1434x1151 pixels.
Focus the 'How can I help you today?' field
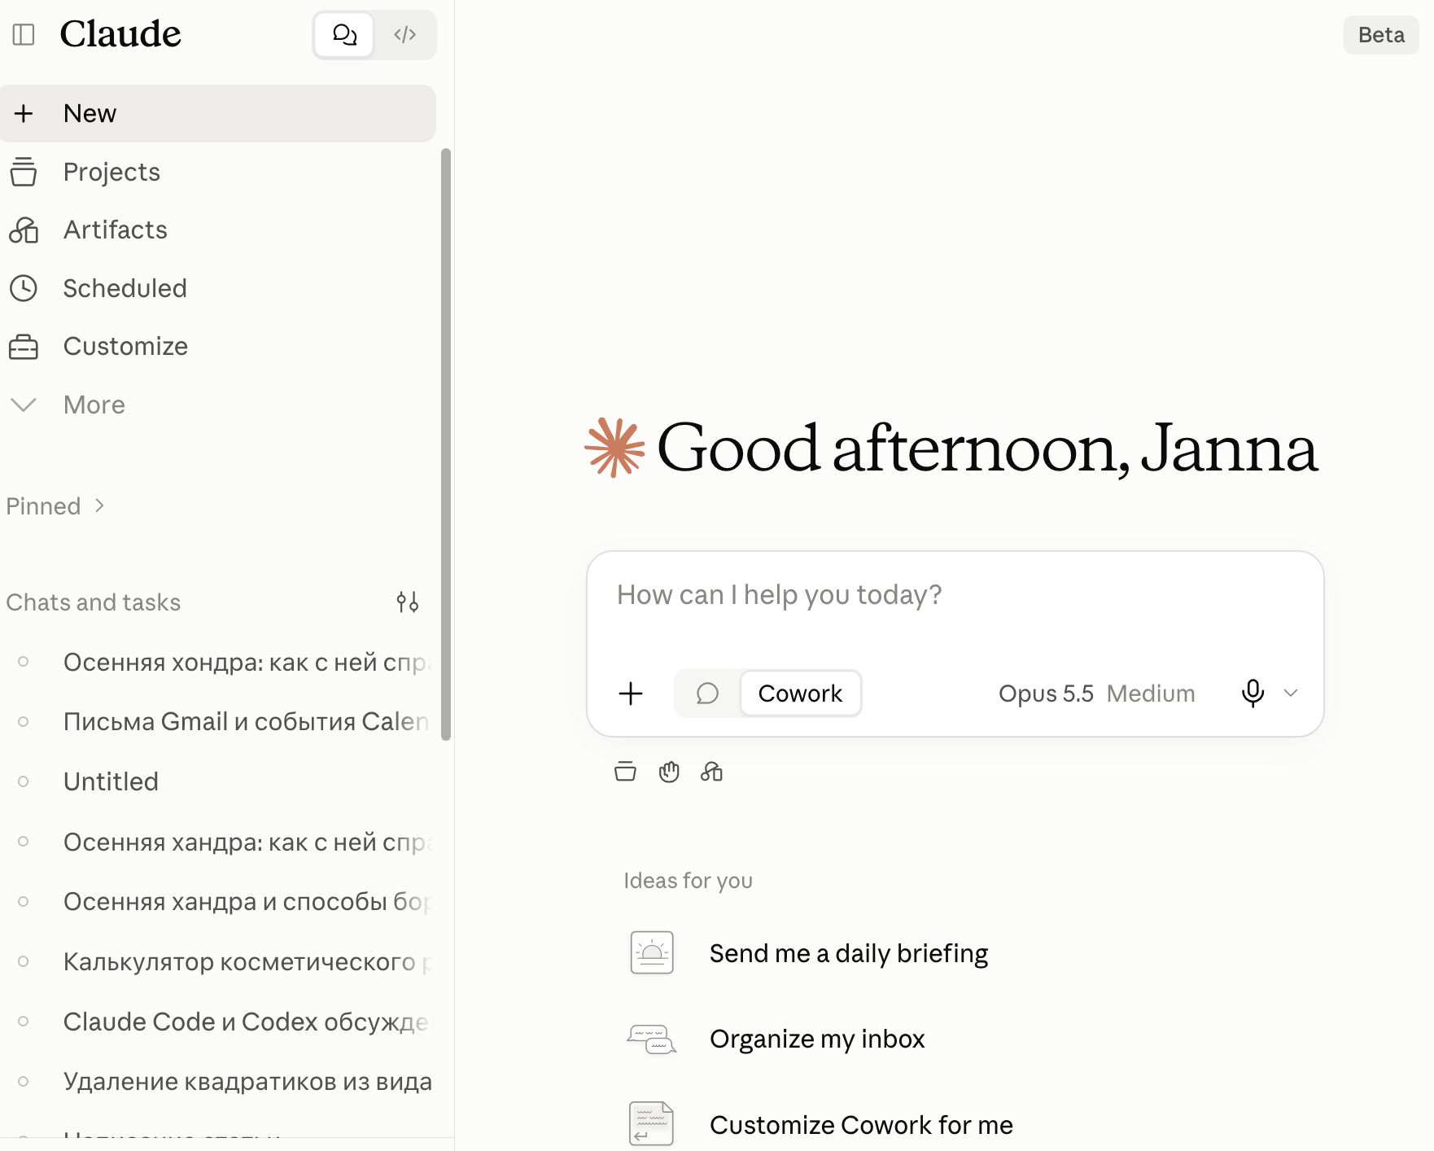click(x=955, y=596)
